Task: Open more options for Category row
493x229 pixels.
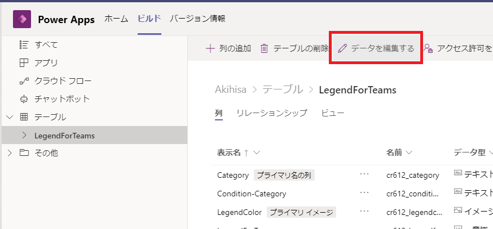Action: click(364, 174)
